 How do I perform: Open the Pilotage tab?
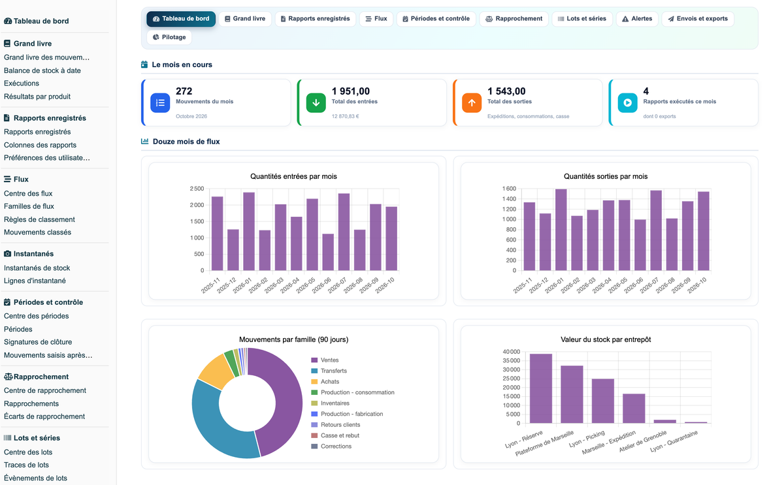tap(169, 37)
